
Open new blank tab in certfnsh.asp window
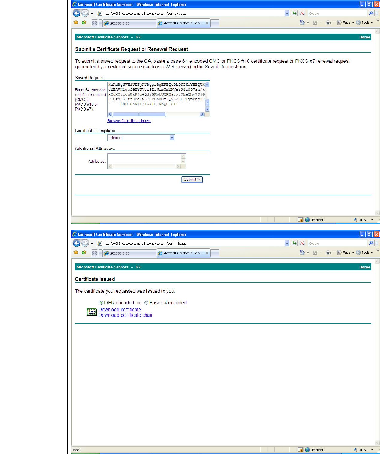215,253
